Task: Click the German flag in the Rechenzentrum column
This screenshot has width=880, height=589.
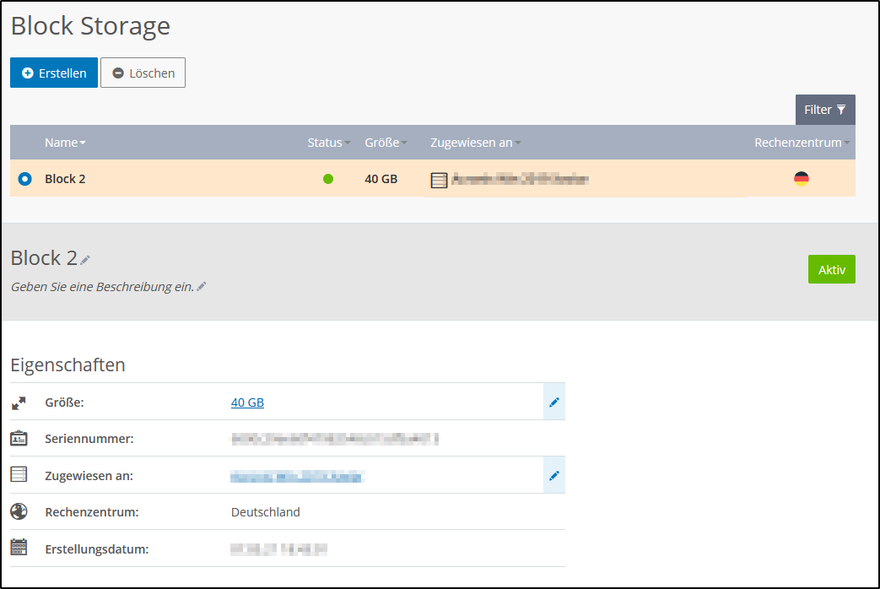Action: pyautogui.click(x=802, y=179)
